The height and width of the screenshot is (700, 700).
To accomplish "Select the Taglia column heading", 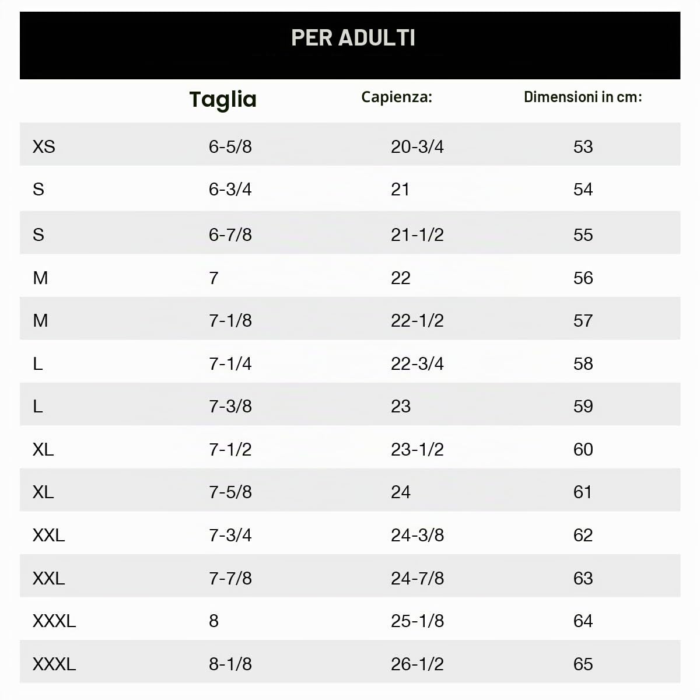I will click(x=223, y=99).
